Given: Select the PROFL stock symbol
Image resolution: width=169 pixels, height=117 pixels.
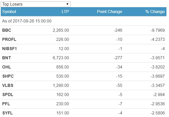Looking at the screenshot, I should 9,39.
